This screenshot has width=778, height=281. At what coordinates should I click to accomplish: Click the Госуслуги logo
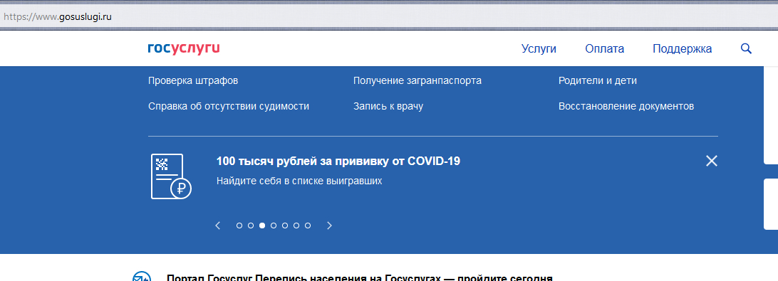point(184,48)
